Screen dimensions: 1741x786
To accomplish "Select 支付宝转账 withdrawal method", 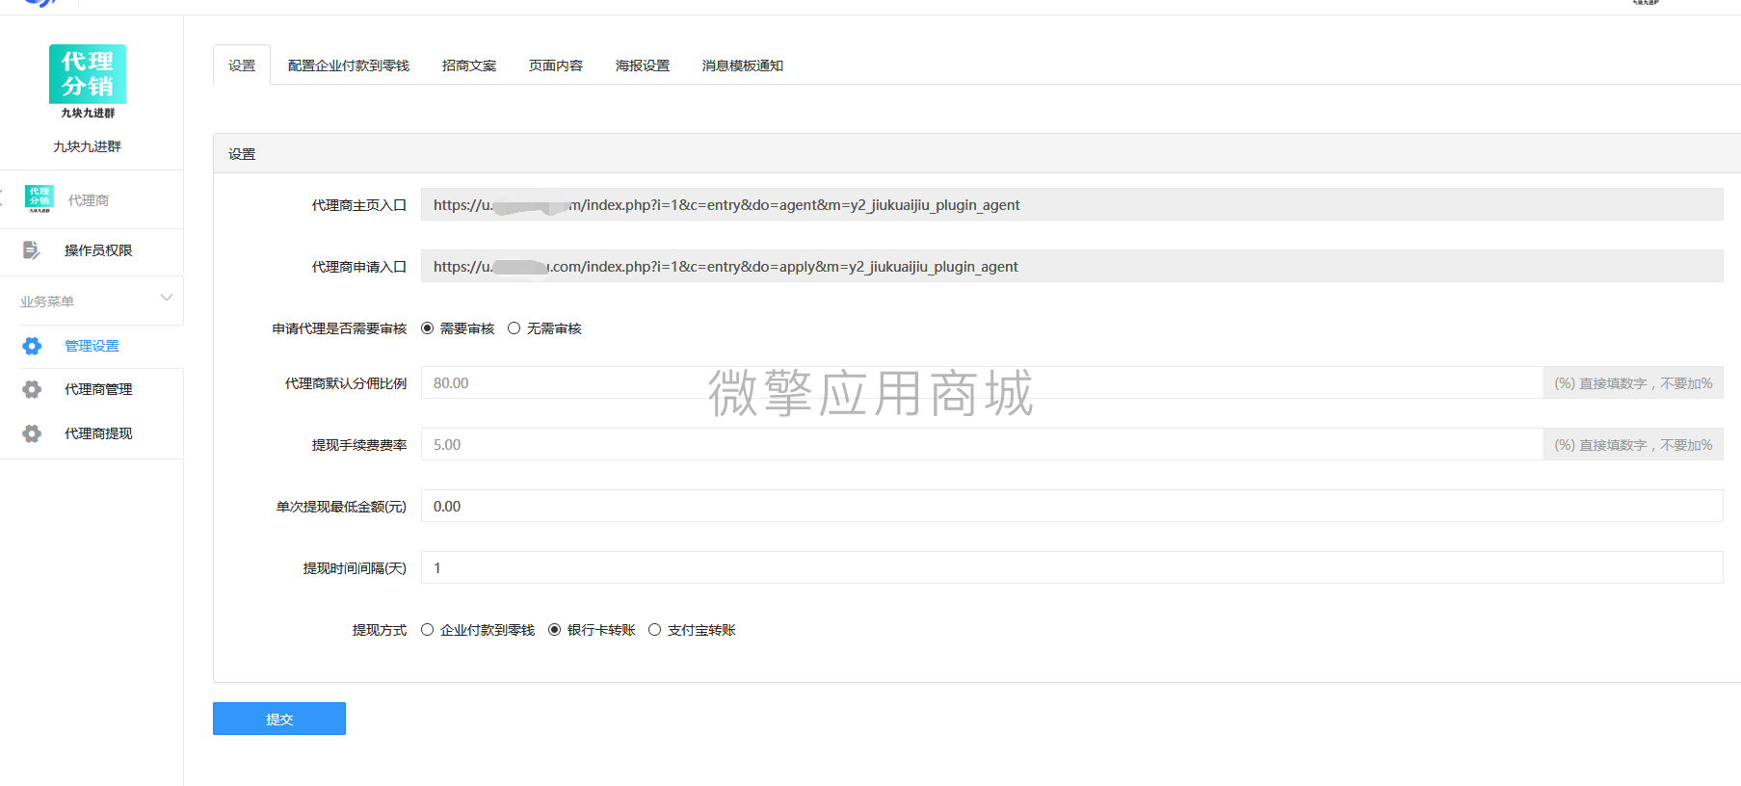I will click(x=655, y=630).
